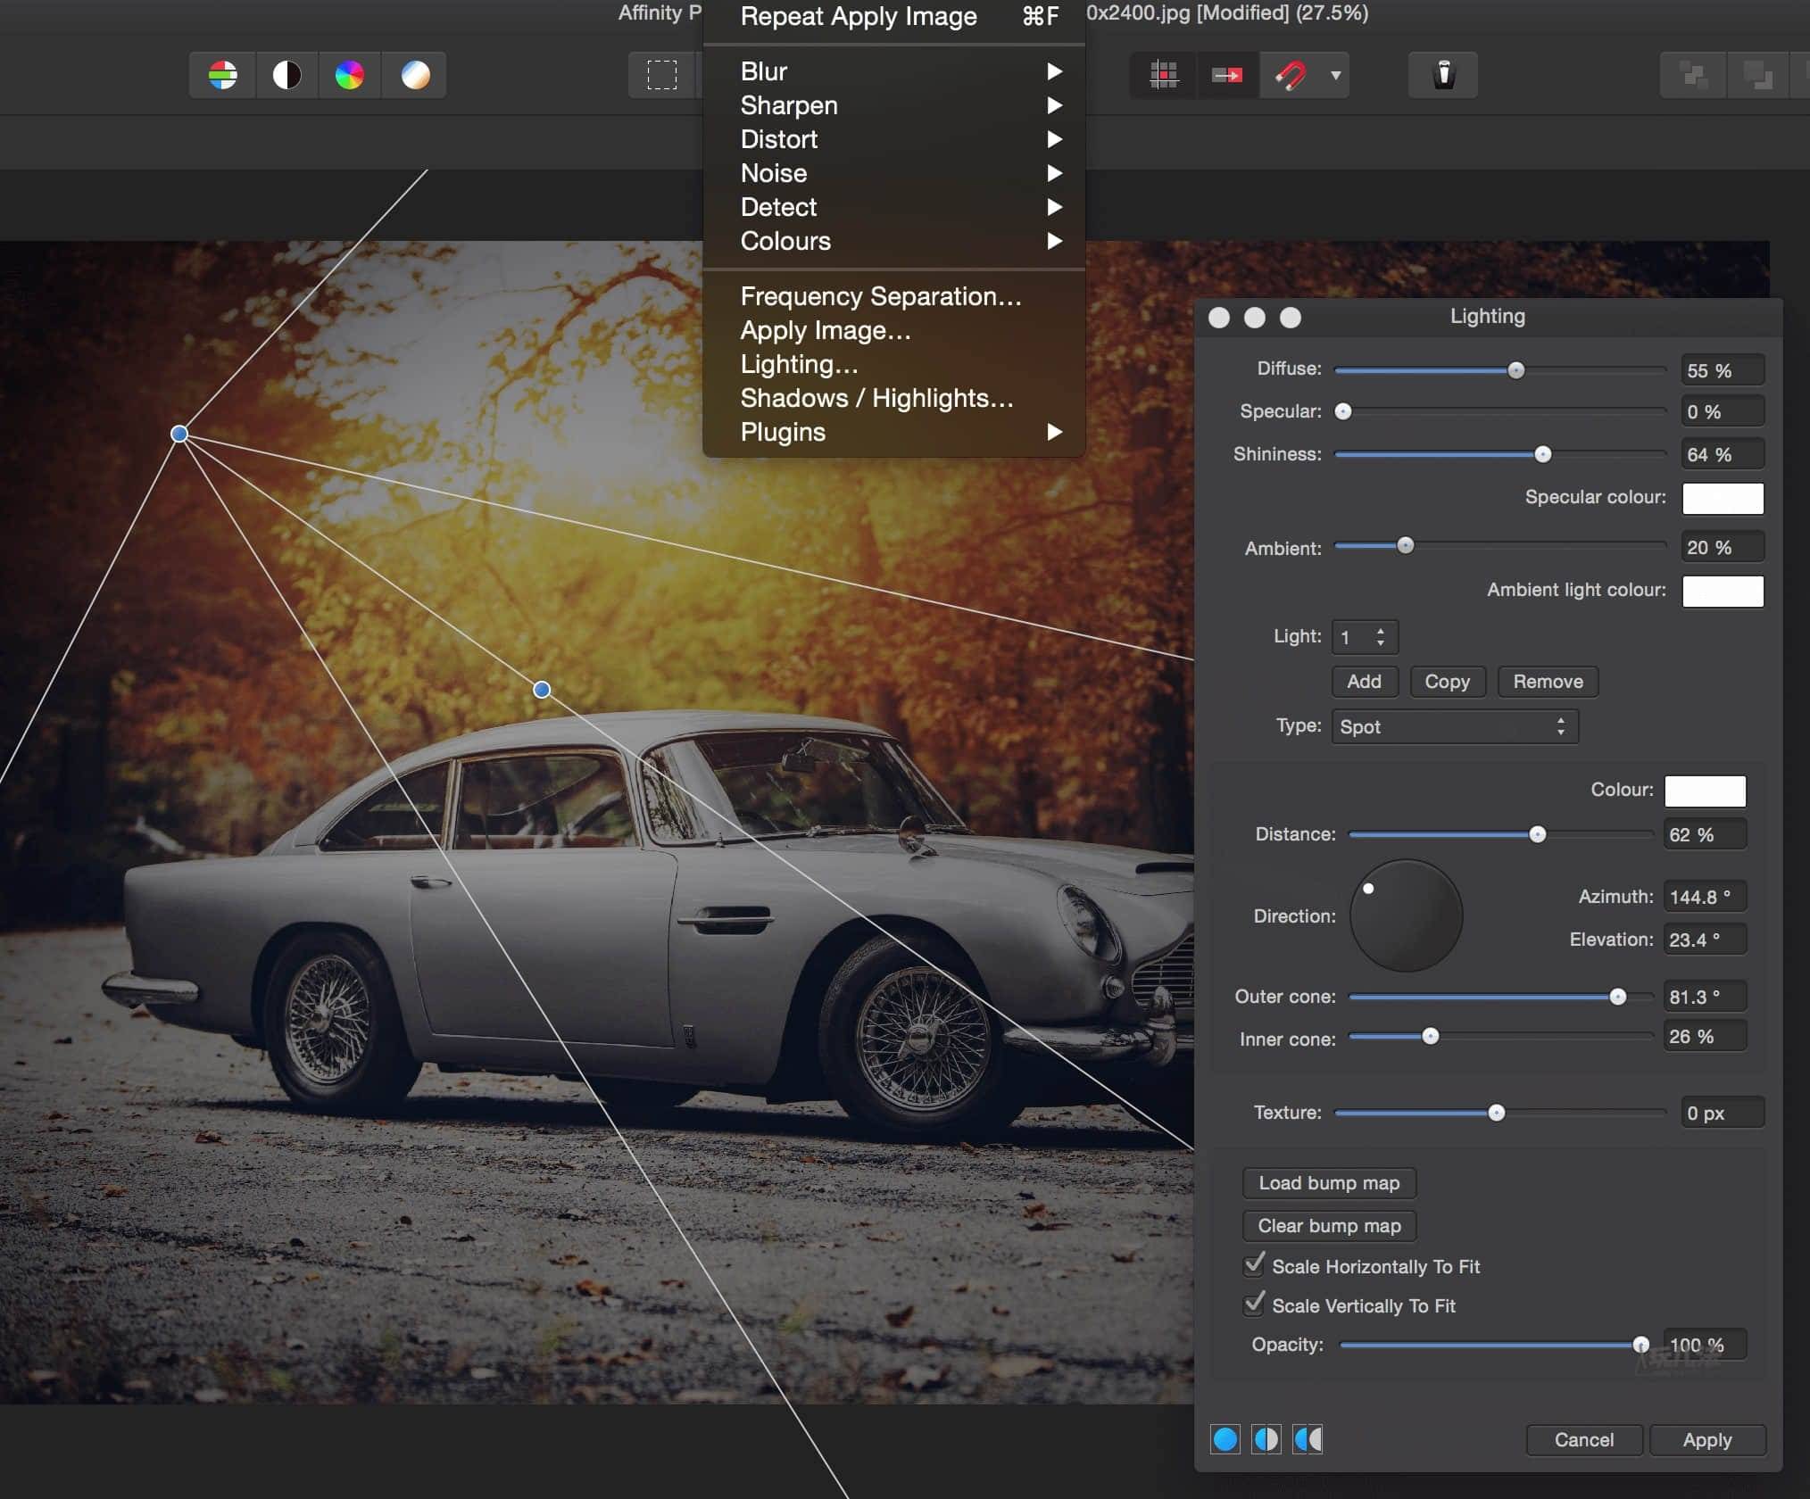
Task: Open the snapping options dropdown arrow
Action: pos(1336,76)
